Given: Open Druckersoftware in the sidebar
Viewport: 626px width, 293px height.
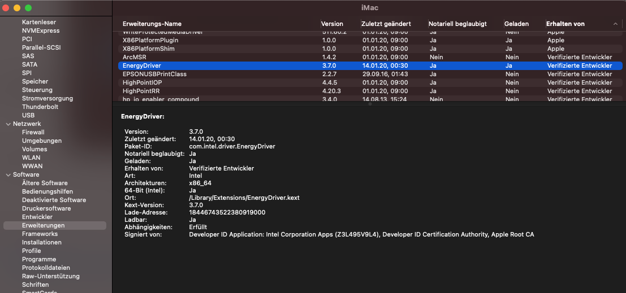Looking at the screenshot, I should click(x=46, y=208).
